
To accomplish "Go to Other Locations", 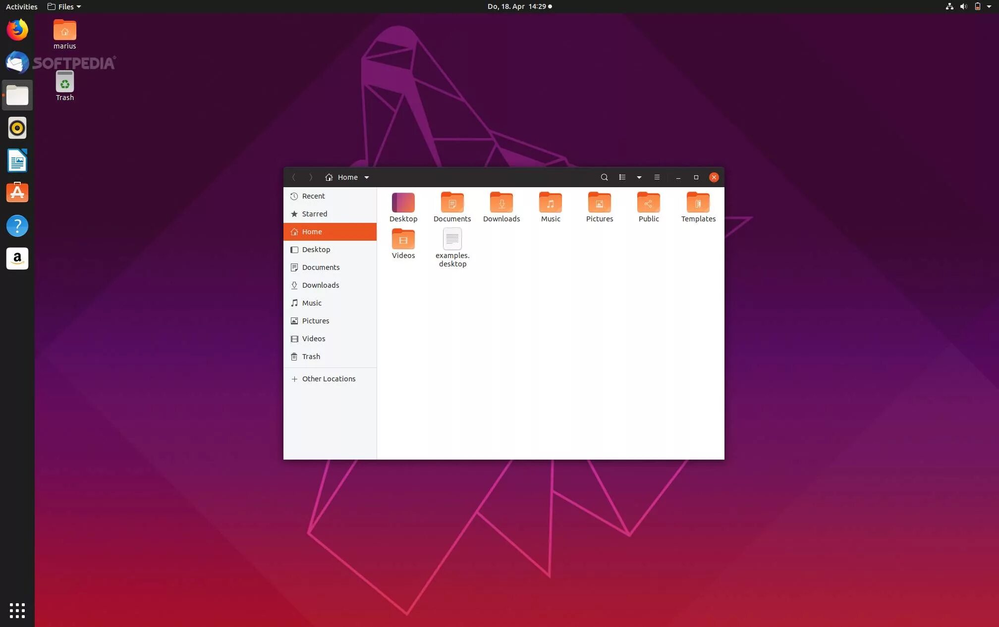I will click(329, 379).
